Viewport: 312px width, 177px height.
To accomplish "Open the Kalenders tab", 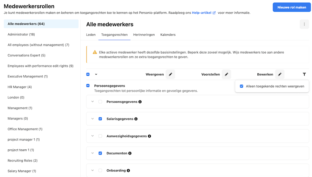I will coord(168,35).
